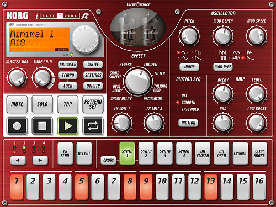Click the record button with circle icon

point(17,126)
